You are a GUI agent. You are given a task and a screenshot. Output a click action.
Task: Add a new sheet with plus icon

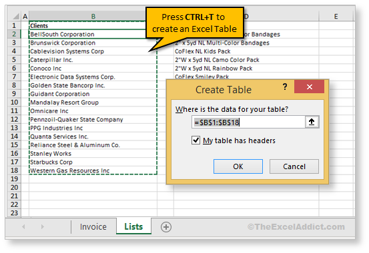[x=166, y=227]
